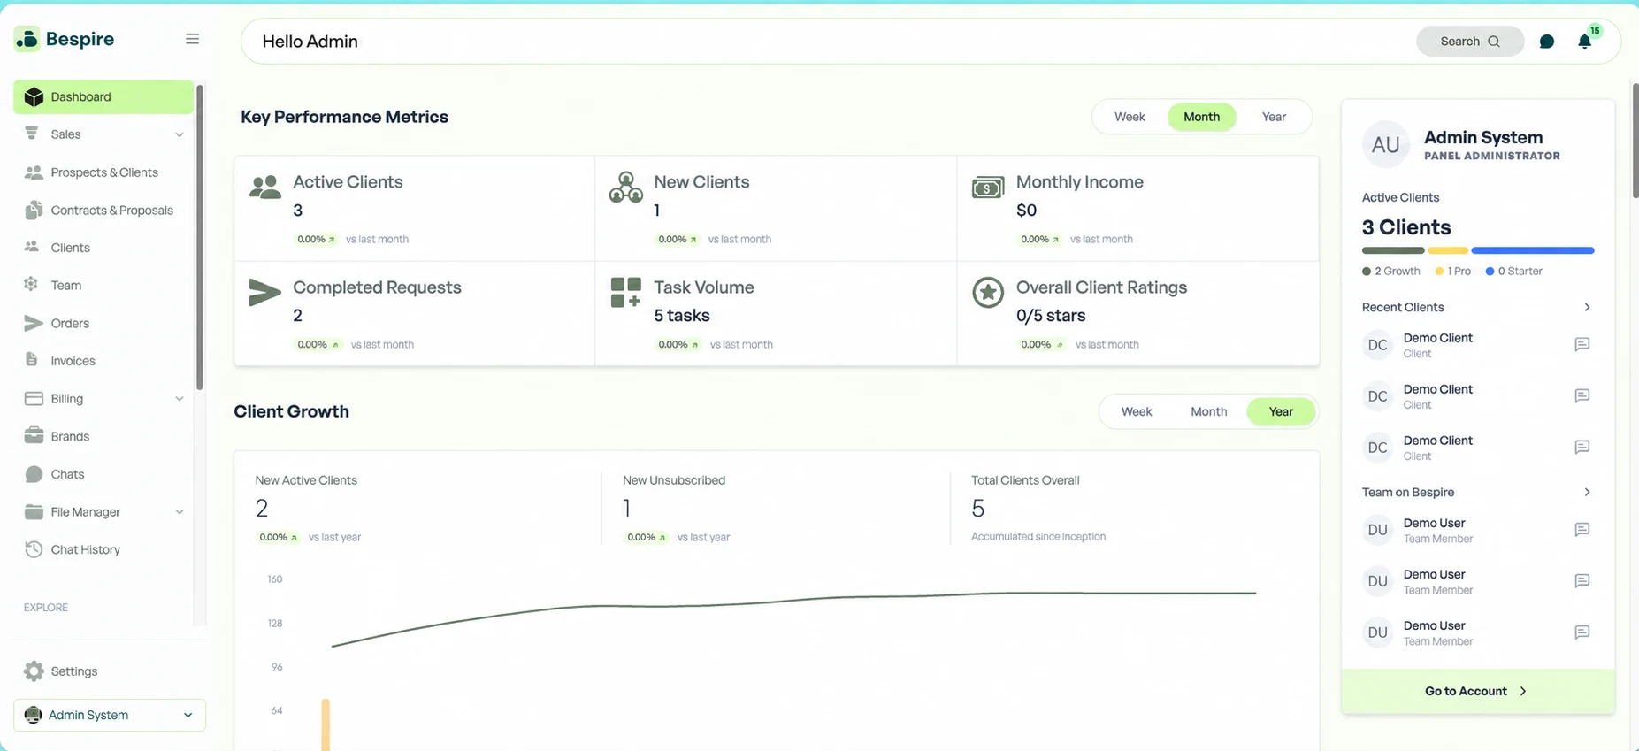Open the chat bubble icon in the top bar
1639x751 pixels.
[x=1546, y=42]
